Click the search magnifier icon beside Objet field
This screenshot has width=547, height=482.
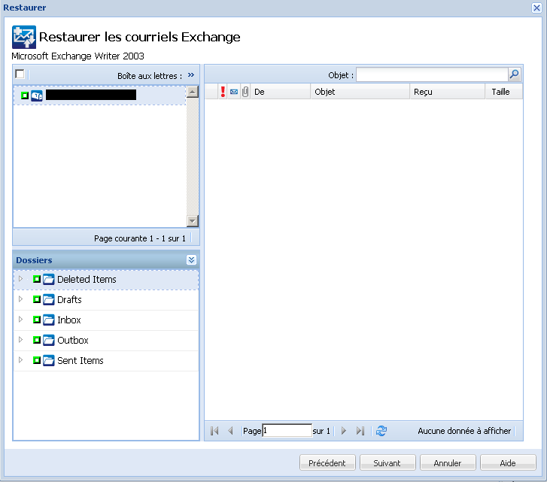tap(515, 74)
